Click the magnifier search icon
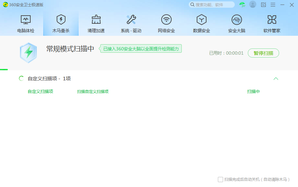This screenshot has width=298, height=187. point(192,5)
